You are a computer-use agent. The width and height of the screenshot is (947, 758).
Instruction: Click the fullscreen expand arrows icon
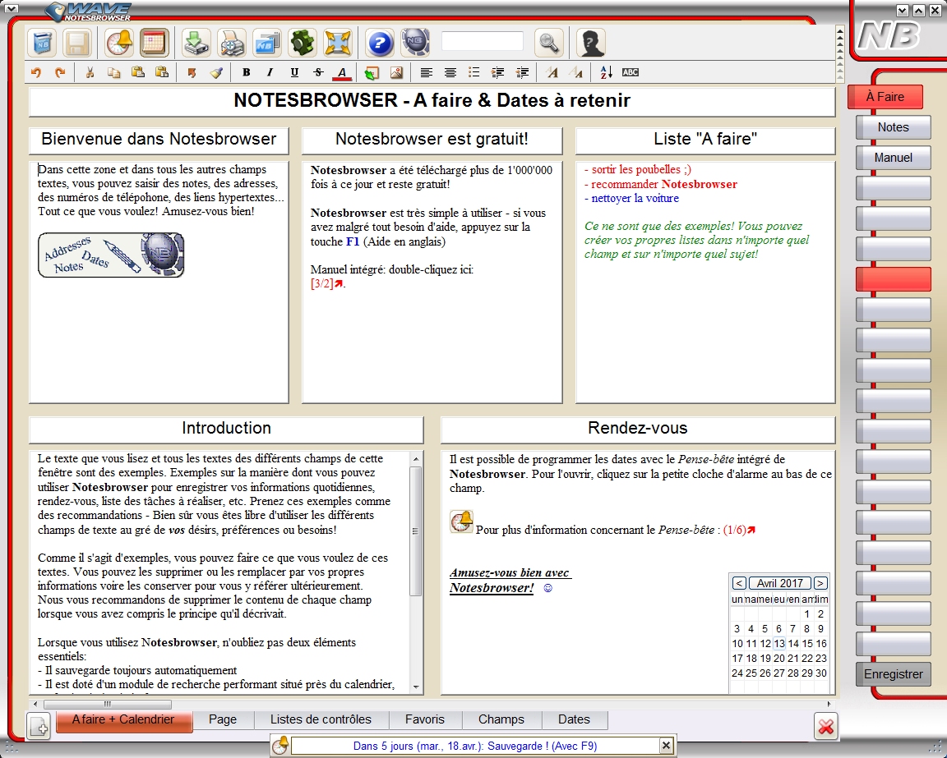click(338, 43)
